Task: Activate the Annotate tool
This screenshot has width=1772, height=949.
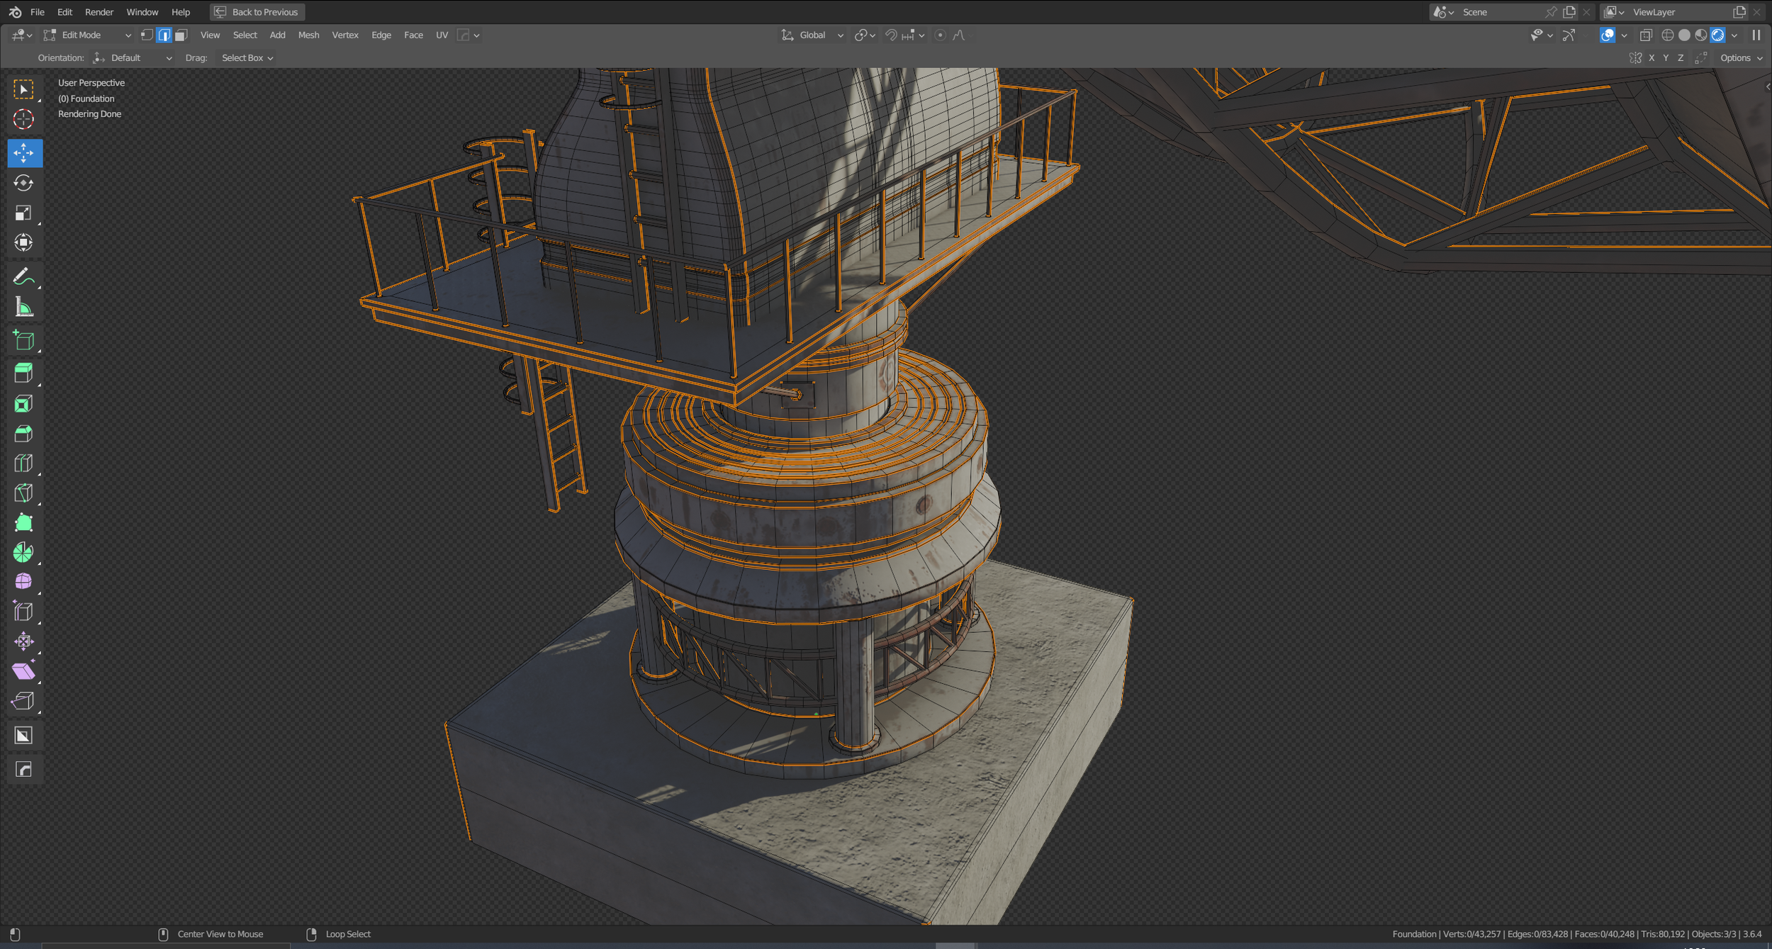Action: (23, 276)
